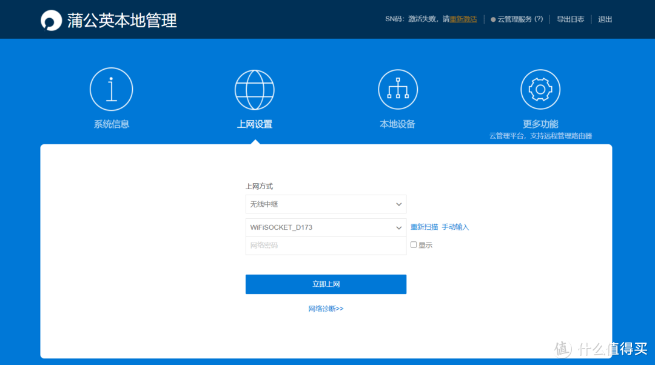Click the gear icon for 更多功能
Screen dimensions: 655x365
540,89
